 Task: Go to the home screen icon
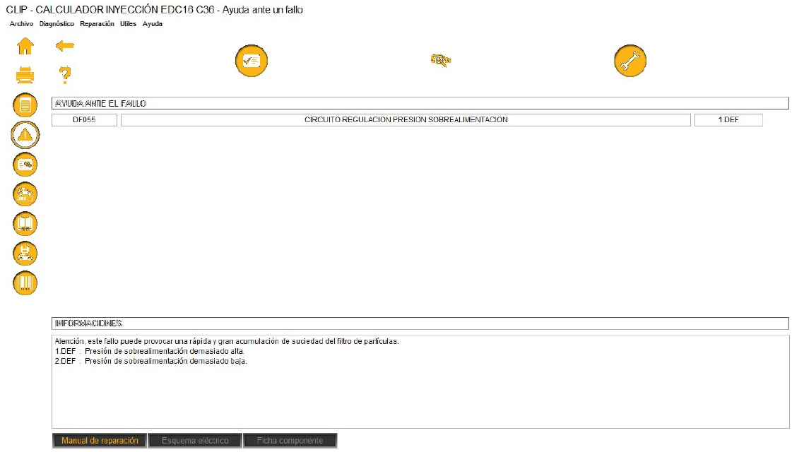click(x=25, y=46)
